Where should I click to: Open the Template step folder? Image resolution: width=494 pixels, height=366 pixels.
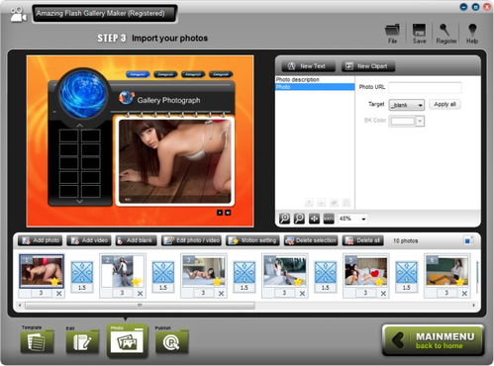pos(37,341)
